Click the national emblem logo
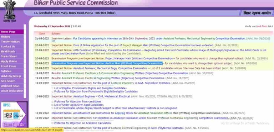Viewport: 274px width, 132px height. pos(9,11)
